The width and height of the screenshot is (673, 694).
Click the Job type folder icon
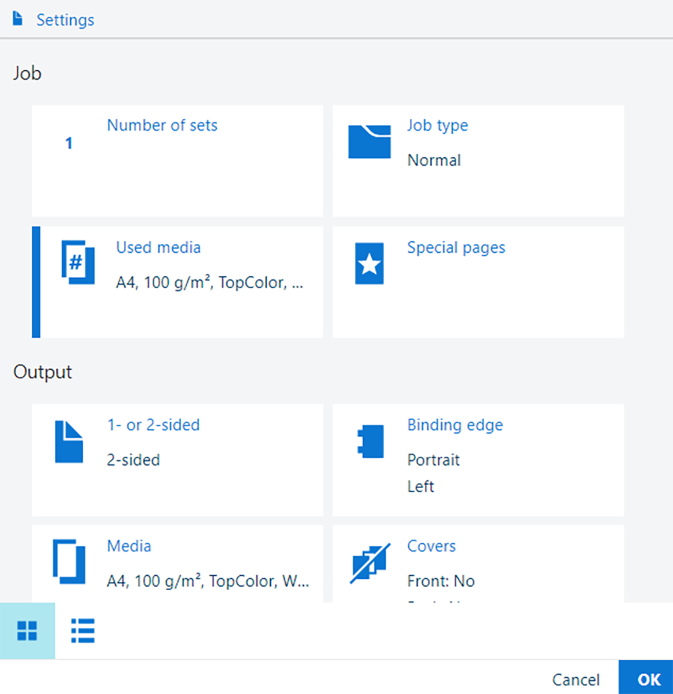point(369,142)
